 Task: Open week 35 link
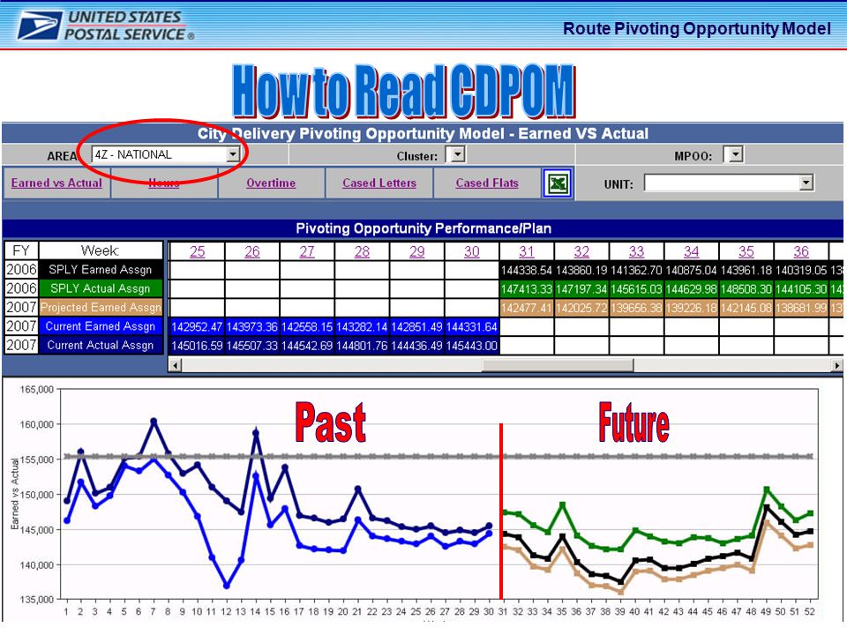(746, 251)
